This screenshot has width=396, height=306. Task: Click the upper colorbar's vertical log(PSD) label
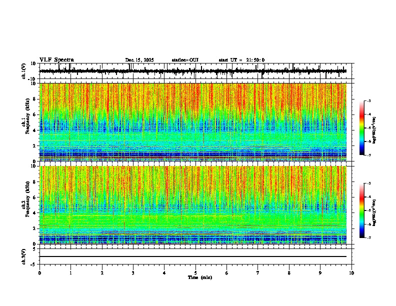[x=374, y=130]
